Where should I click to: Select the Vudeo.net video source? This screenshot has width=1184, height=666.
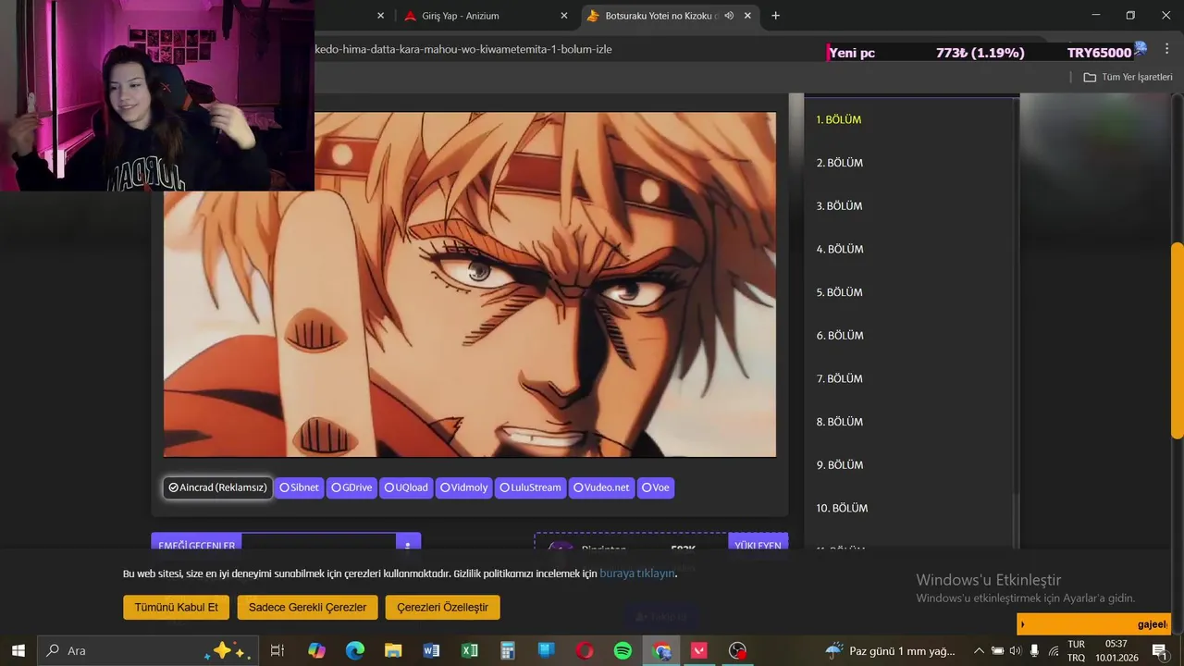[x=601, y=487]
